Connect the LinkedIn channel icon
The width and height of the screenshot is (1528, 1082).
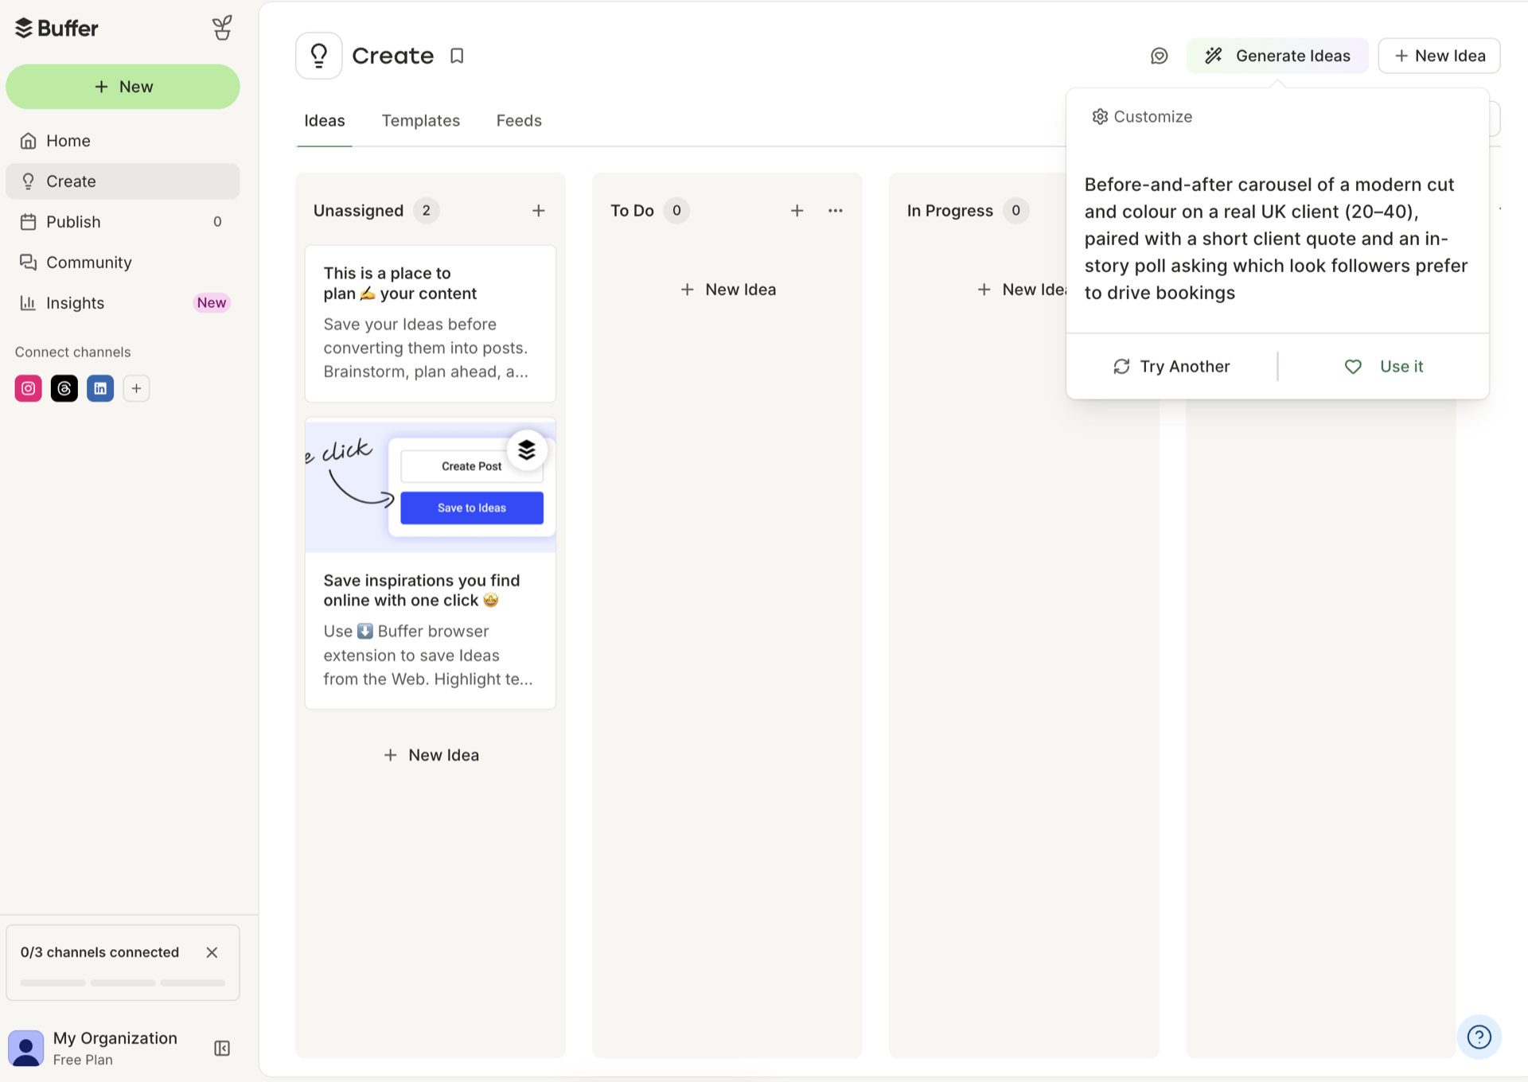(x=100, y=388)
